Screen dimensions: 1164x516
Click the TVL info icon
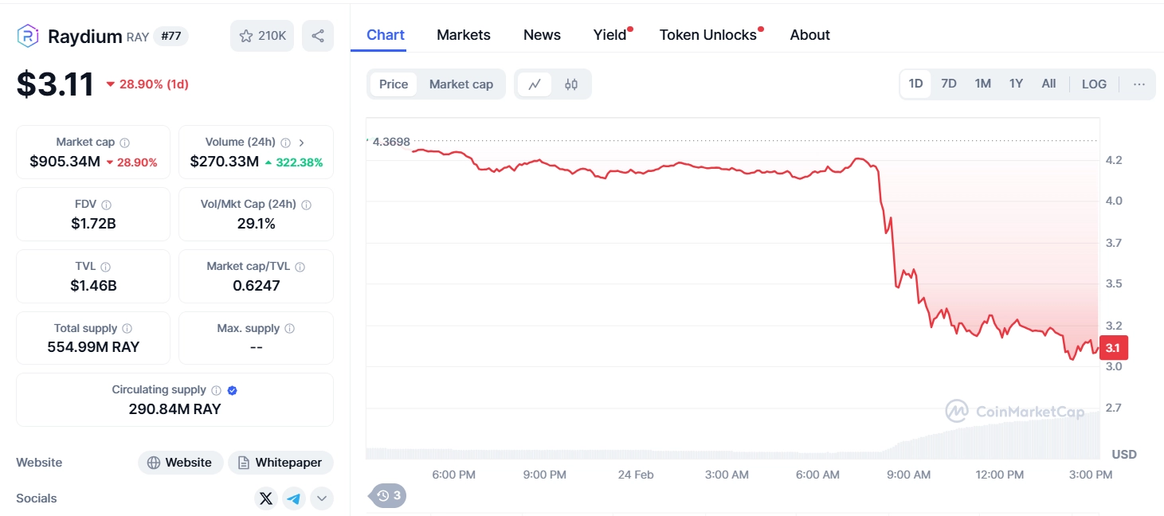click(x=105, y=267)
